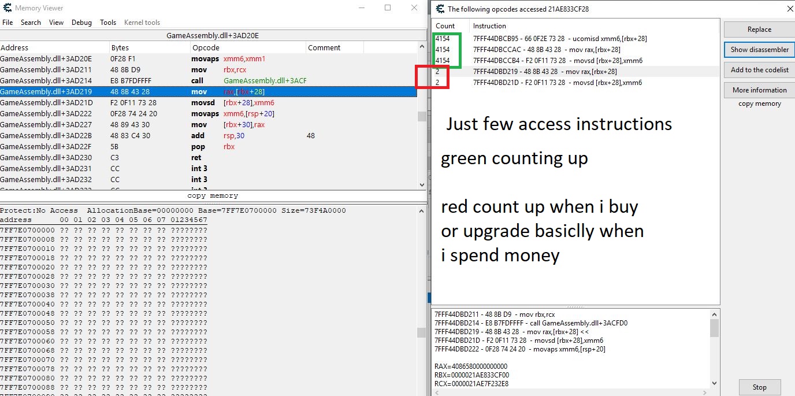Click the Cheat Engine icon in Memory Viewer title bar

point(7,8)
